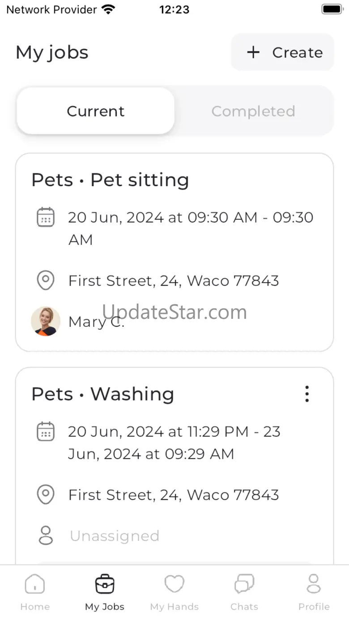Viewport: 349px width, 621px height.
Task: Tap Mary C. profile photo
Action: pos(46,321)
